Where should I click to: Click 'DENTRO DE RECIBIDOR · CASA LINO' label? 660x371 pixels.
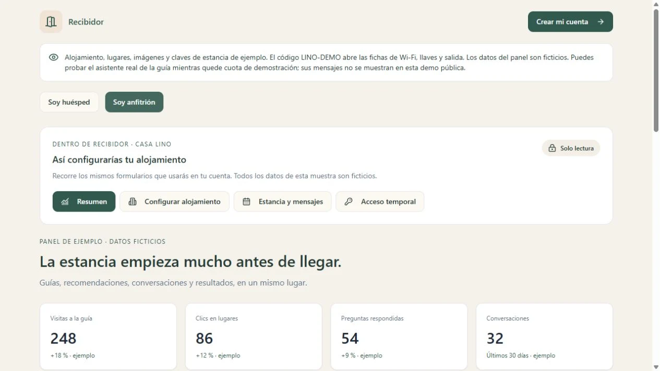tap(112, 144)
